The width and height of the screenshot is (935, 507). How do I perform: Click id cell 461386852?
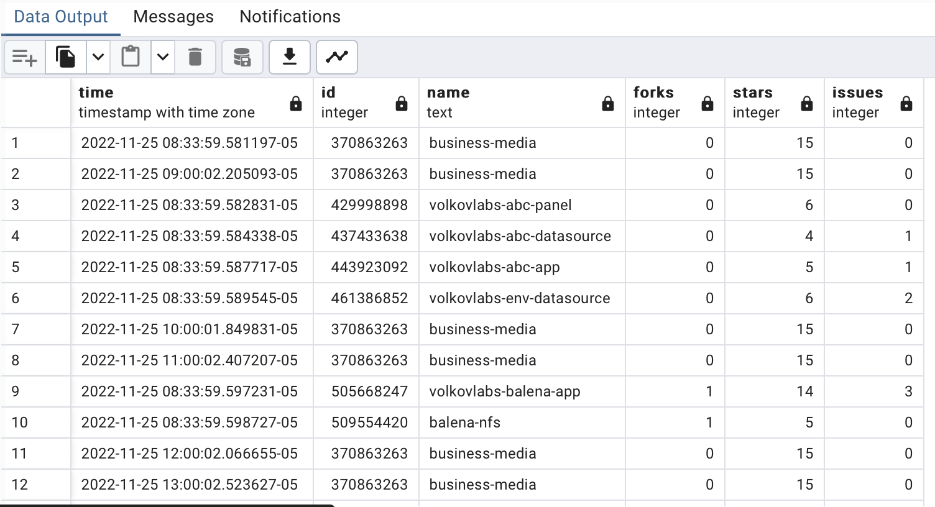pos(366,298)
